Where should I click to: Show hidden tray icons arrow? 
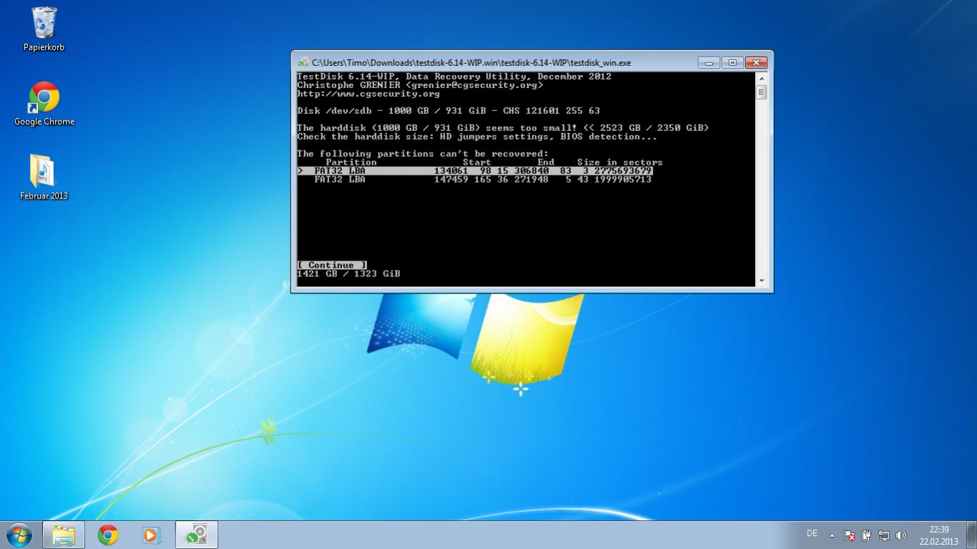click(832, 535)
